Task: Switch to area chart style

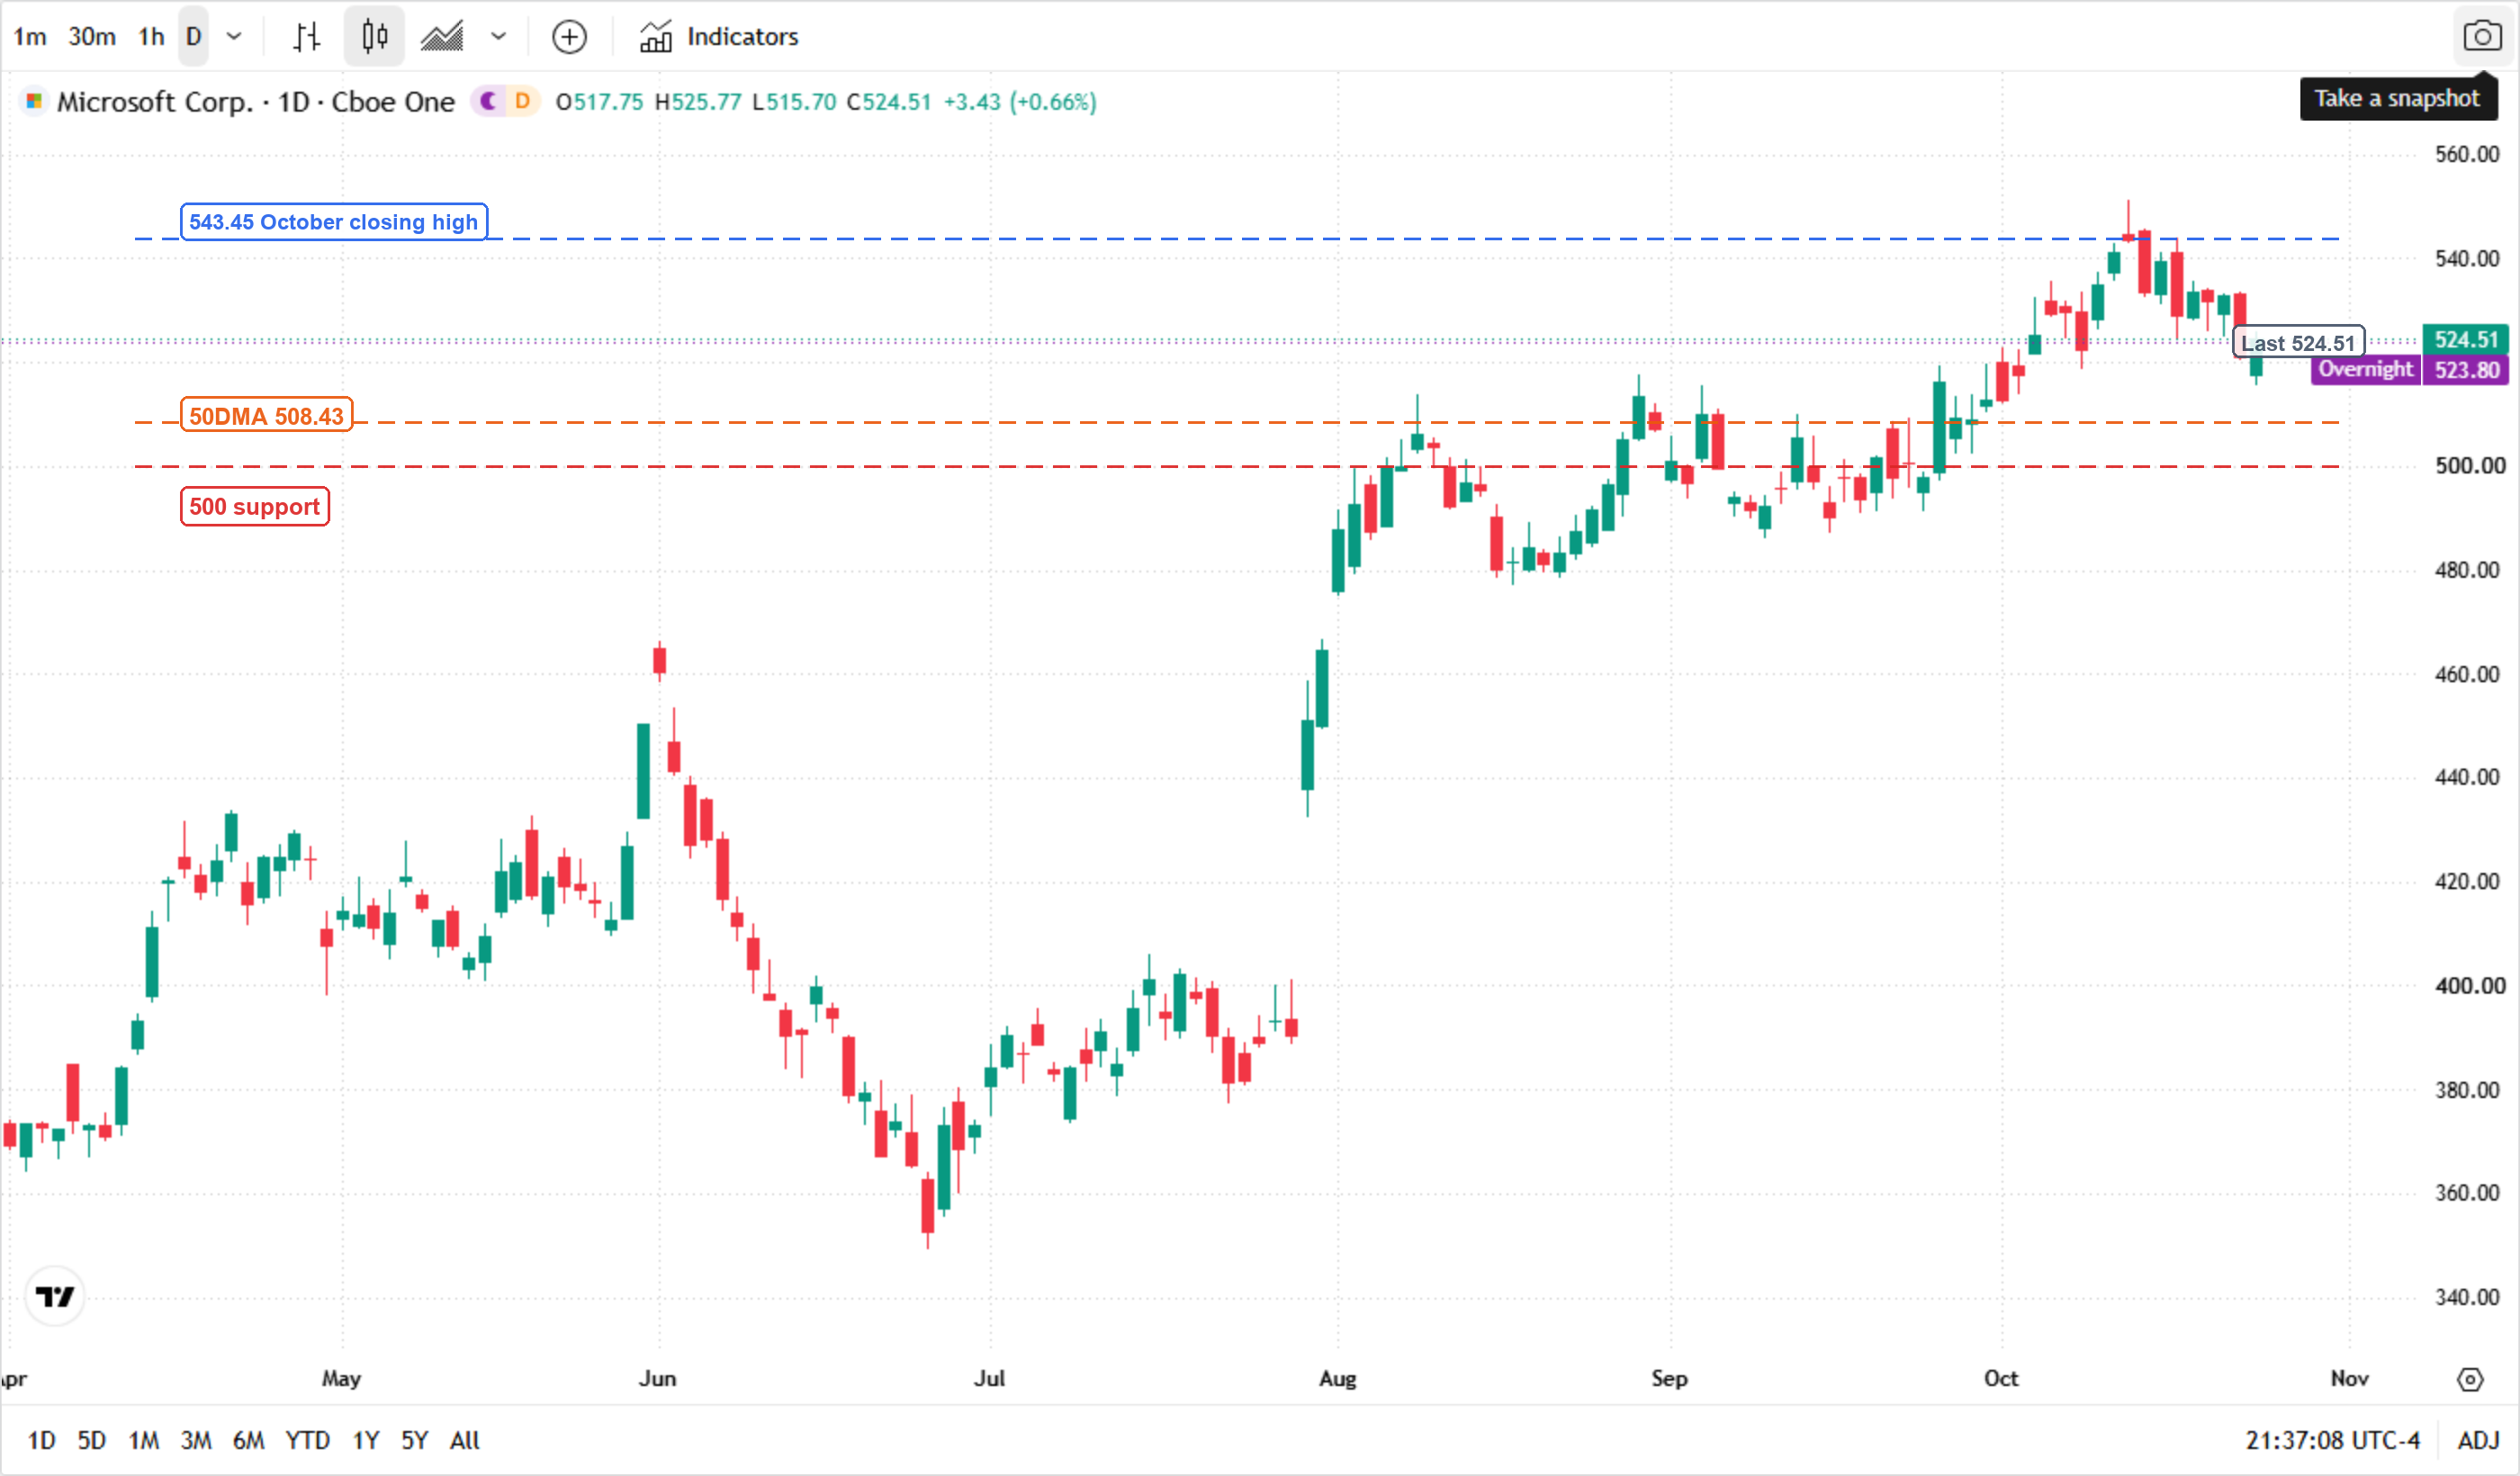Action: 442,37
